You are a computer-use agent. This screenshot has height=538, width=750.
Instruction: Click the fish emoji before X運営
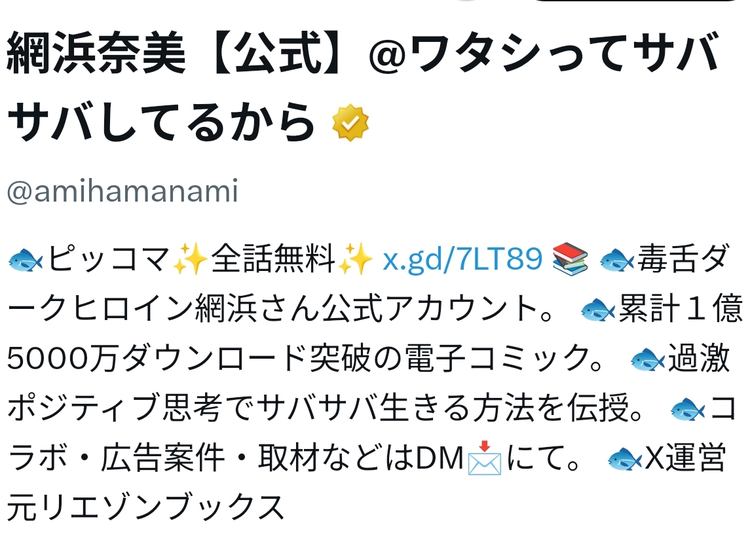coord(625,459)
